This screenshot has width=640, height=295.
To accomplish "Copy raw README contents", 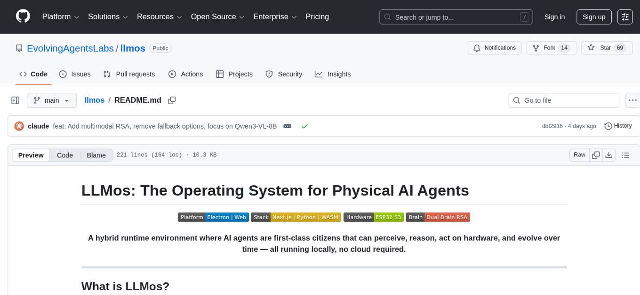I will 596,155.
